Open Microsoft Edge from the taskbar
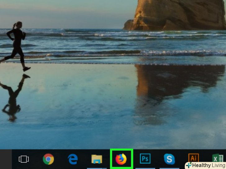The width and height of the screenshot is (226, 169). [x=73, y=159]
